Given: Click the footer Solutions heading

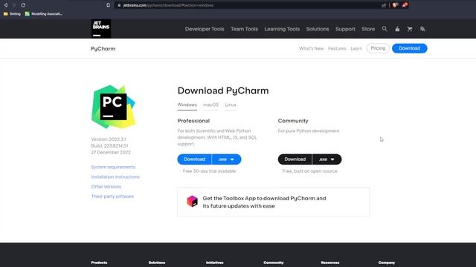Looking at the screenshot, I should [157, 263].
